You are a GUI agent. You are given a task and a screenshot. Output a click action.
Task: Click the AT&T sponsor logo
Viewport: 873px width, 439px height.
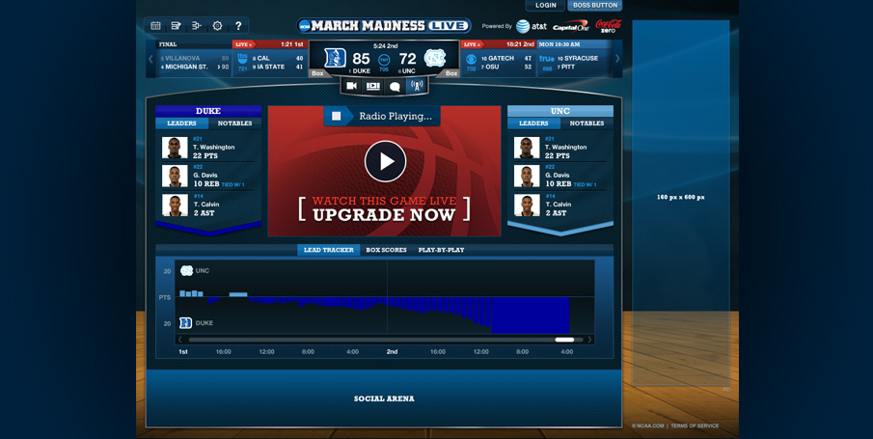[x=532, y=26]
